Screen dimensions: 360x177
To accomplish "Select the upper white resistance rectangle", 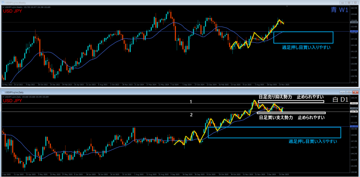I will [x=291, y=102].
